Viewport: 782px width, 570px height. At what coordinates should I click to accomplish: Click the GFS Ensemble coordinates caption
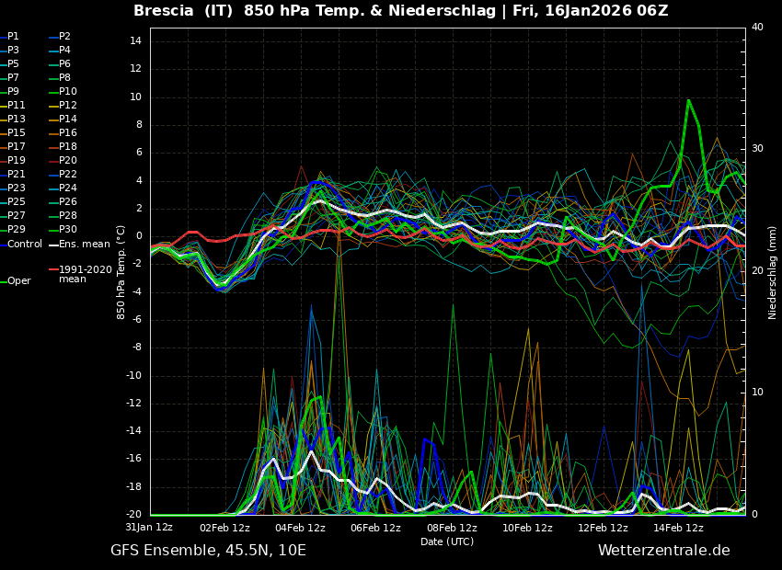coord(208,551)
